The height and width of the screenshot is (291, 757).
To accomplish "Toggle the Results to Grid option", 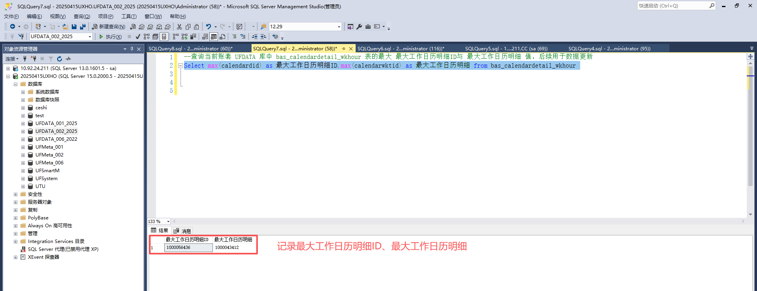I will tap(214, 37).
